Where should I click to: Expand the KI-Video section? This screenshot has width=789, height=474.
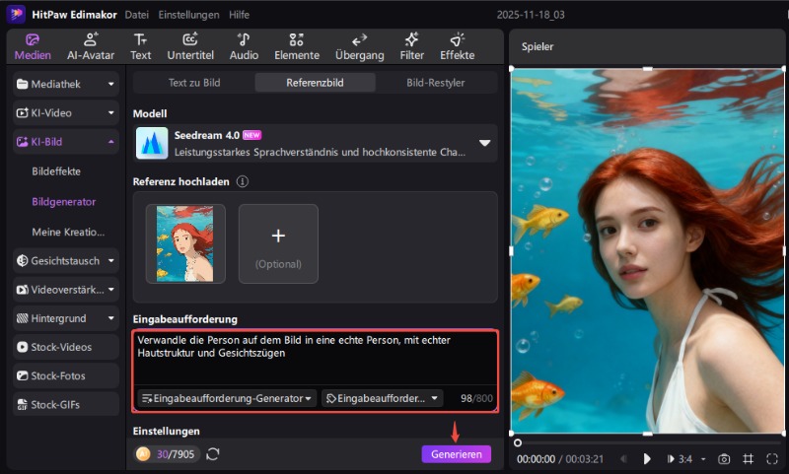click(x=66, y=112)
